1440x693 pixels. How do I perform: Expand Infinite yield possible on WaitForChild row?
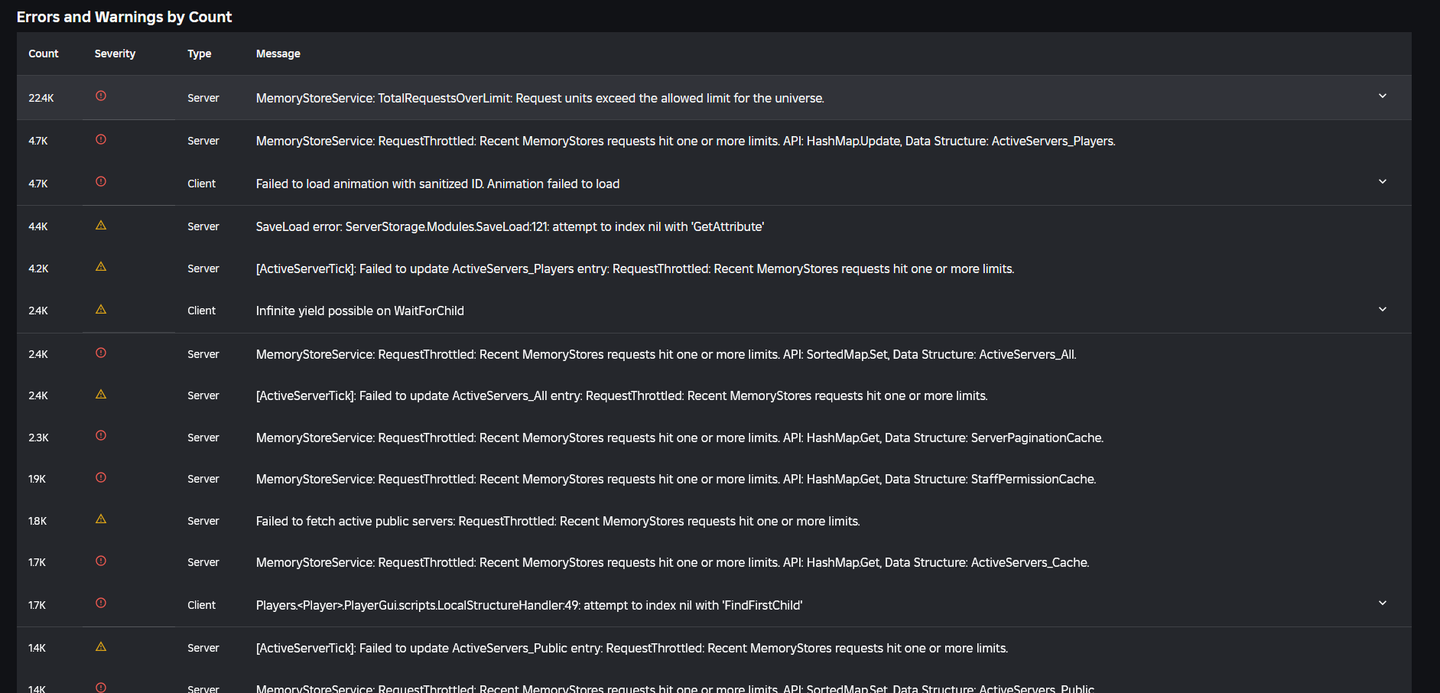(x=1382, y=310)
